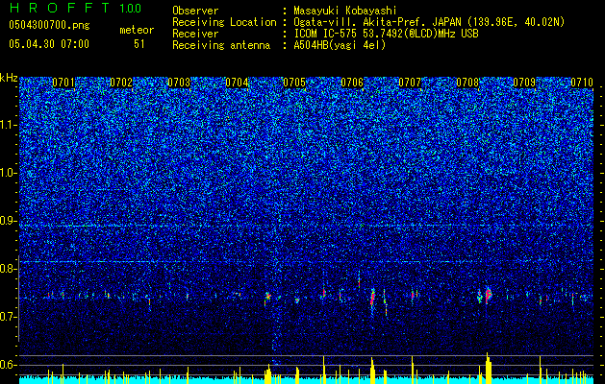
Task: Select the file name 0504300700.png
Action: pyautogui.click(x=49, y=26)
